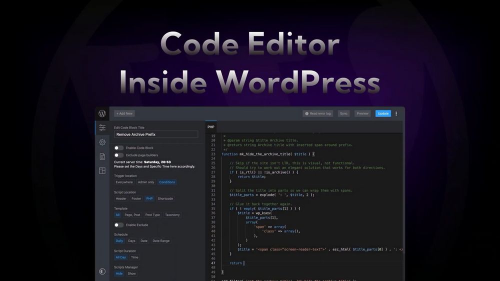Open the three-dot more options menu

[x=396, y=113]
